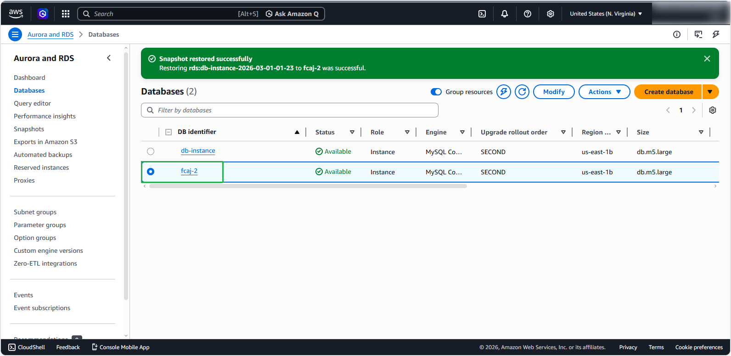Open Performance insights in the sidebar

(45, 116)
